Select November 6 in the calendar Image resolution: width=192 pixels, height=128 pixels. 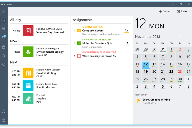point(154,58)
